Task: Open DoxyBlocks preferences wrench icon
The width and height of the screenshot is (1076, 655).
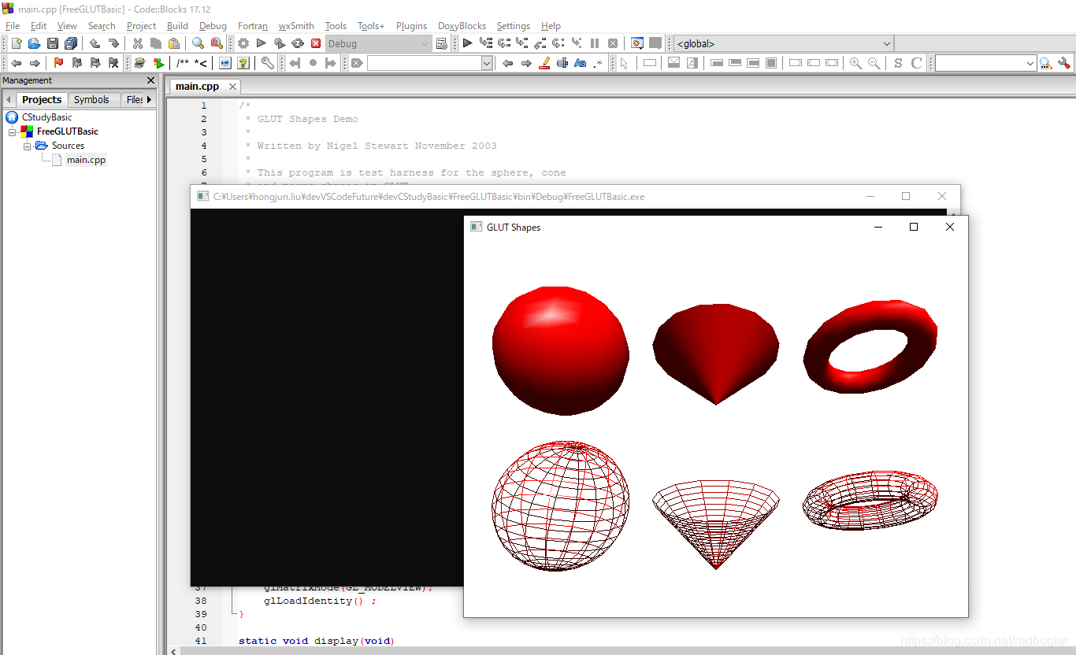Action: [268, 63]
